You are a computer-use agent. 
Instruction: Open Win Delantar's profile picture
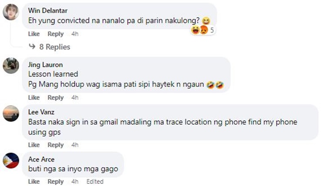[11, 12]
